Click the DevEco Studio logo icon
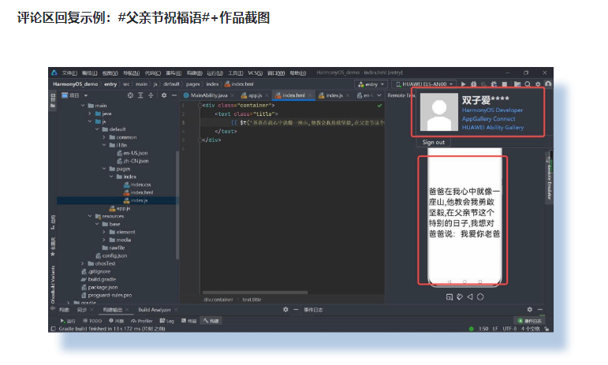Viewport: 608px width, 365px height. click(54, 73)
